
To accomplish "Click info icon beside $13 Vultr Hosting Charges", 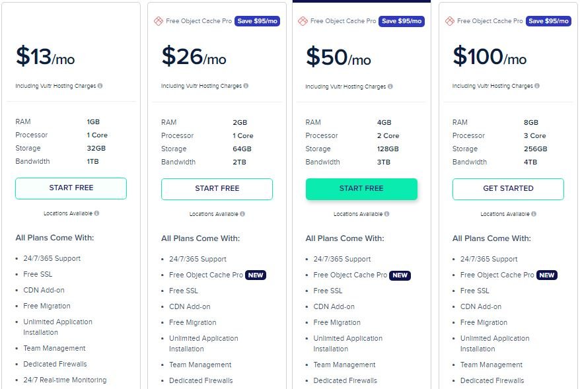I will pyautogui.click(x=100, y=86).
